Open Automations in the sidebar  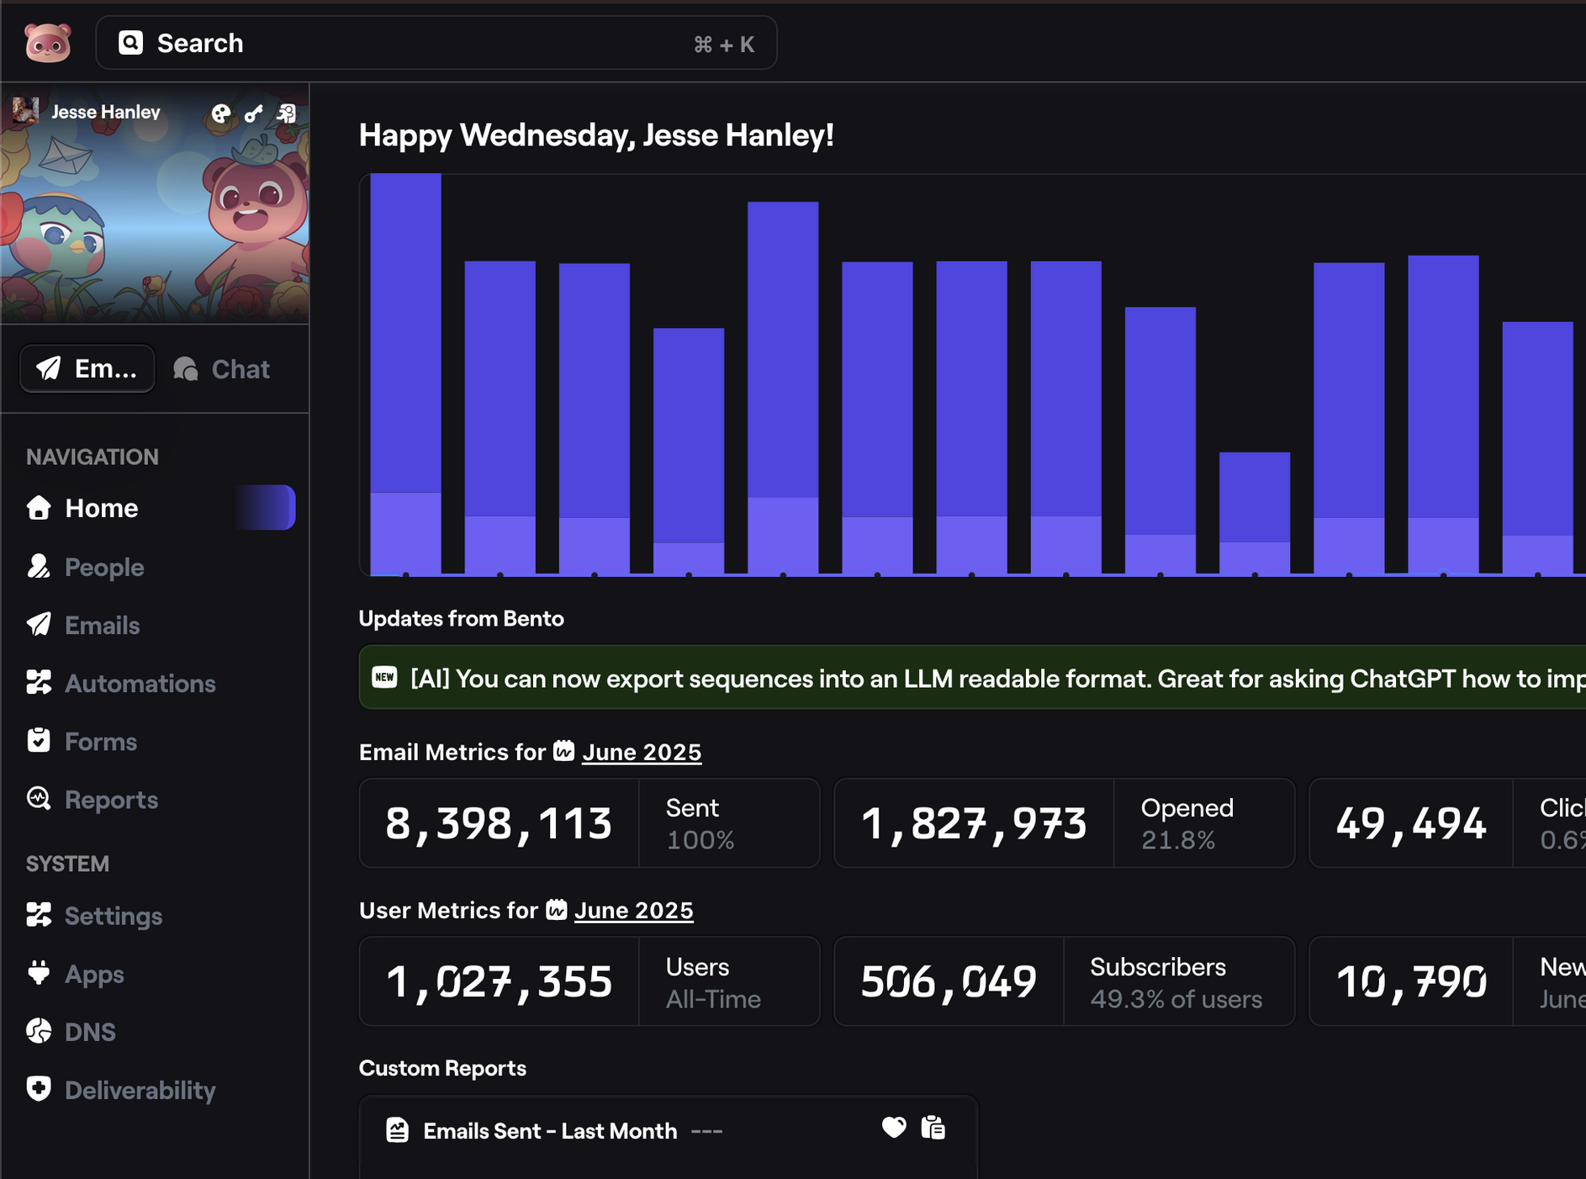pos(121,683)
